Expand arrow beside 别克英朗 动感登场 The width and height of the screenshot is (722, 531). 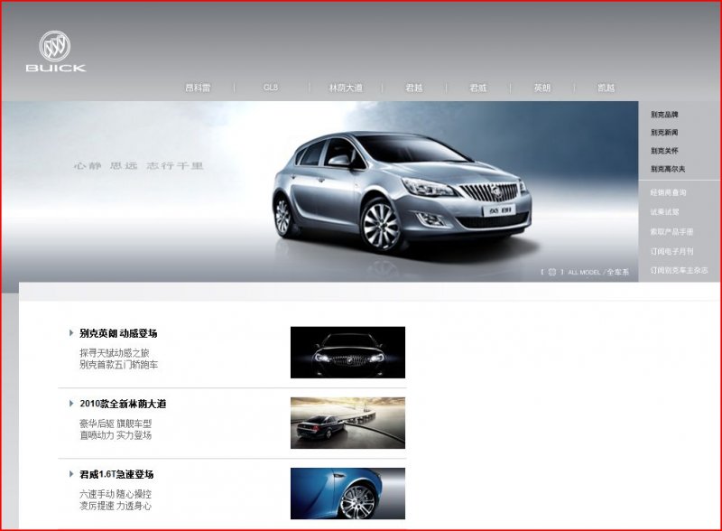click(x=71, y=332)
